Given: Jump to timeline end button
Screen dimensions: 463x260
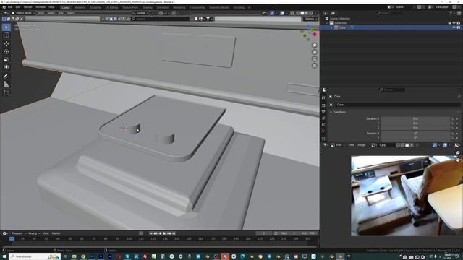Looking at the screenshot, I should coord(174,233).
